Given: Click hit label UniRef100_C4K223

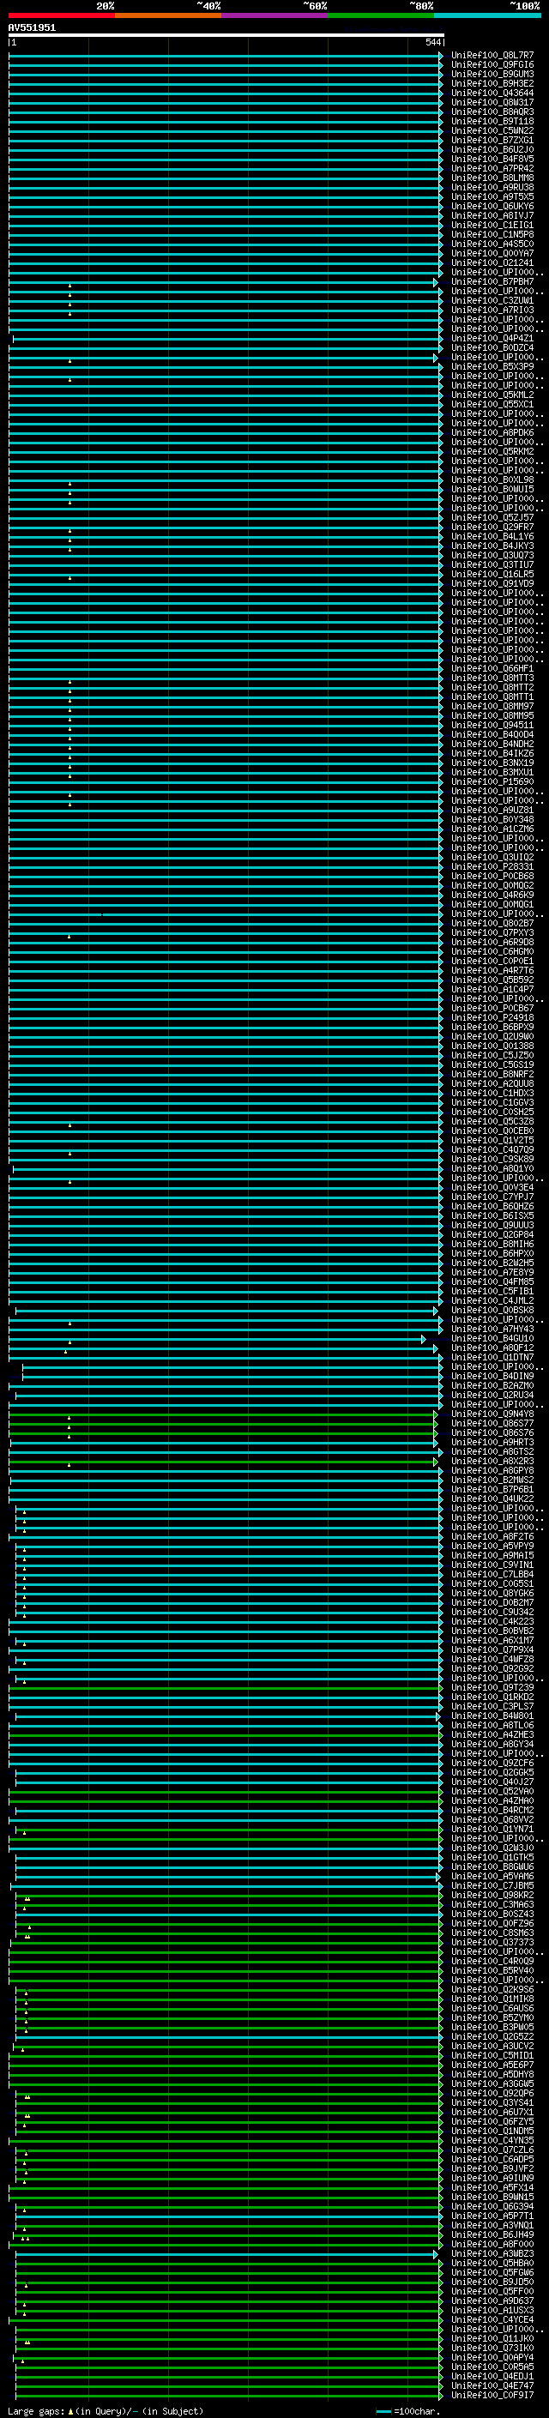Looking at the screenshot, I should coord(492,1621).
